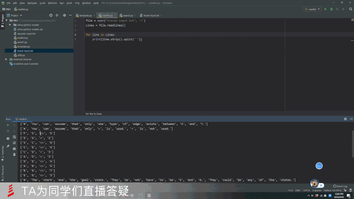Toggle Soft-Wrap icon in Run console
Image resolution: width=354 pixels, height=199 pixels.
click(14, 137)
